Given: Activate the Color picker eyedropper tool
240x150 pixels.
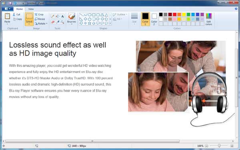Looking at the screenshot, I should (58, 22).
